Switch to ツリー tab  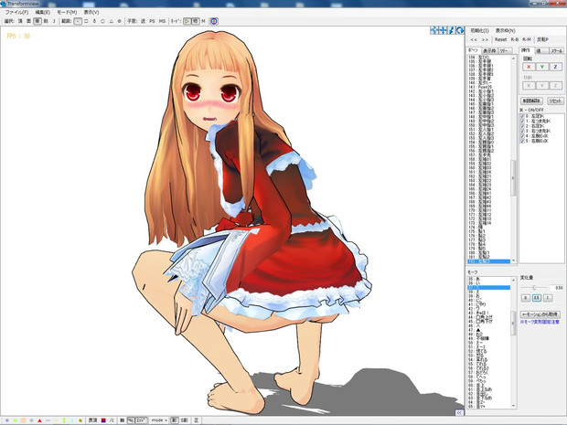pyautogui.click(x=504, y=51)
